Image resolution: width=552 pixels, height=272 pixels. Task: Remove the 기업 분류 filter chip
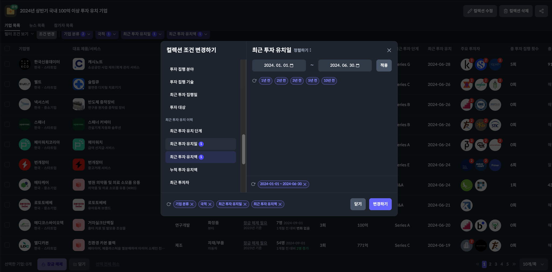pos(192,204)
